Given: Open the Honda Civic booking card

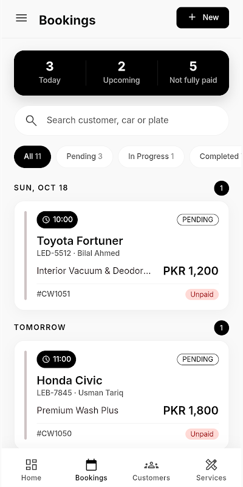Looking at the screenshot, I should coord(122,395).
